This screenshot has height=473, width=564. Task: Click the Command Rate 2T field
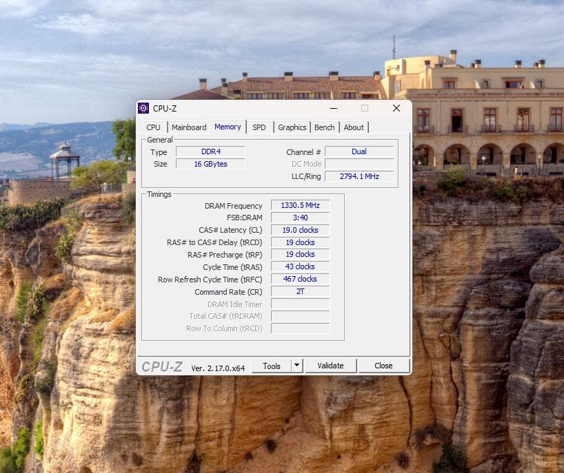300,292
